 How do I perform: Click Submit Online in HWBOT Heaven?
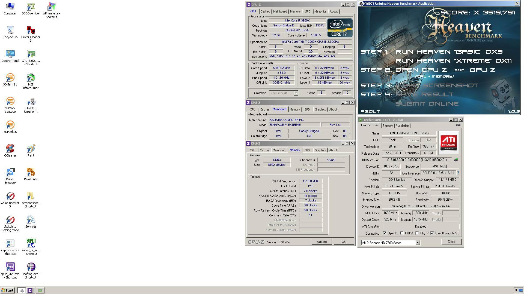click(x=427, y=104)
